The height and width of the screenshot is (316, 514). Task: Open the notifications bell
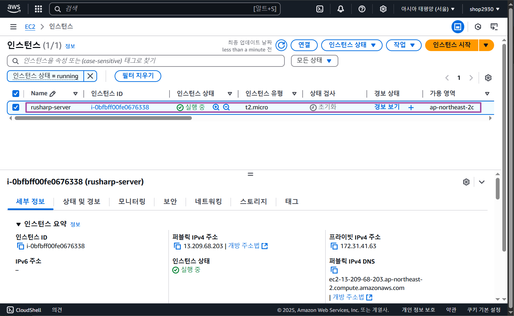340,9
